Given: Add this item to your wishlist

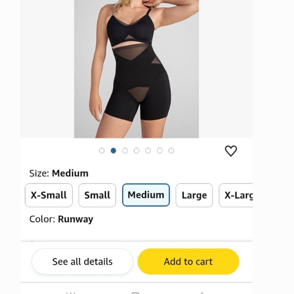Looking at the screenshot, I should (x=231, y=150).
